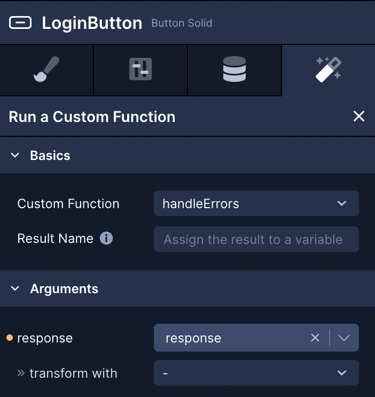Click the double-chevron icon before transform with

point(21,373)
